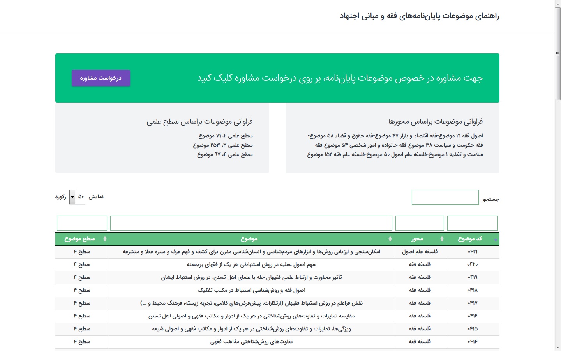Click the line سطح علمی ۳، ۲۵۳ موضوع
This screenshot has height=351, width=561.
tap(223, 145)
